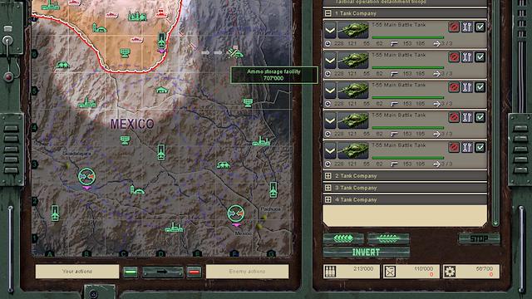Viewport: 532px width, 299px height.
Task: Uncheck the fourth T-55 Main Battle Tank checkbox
Action: click(480, 117)
